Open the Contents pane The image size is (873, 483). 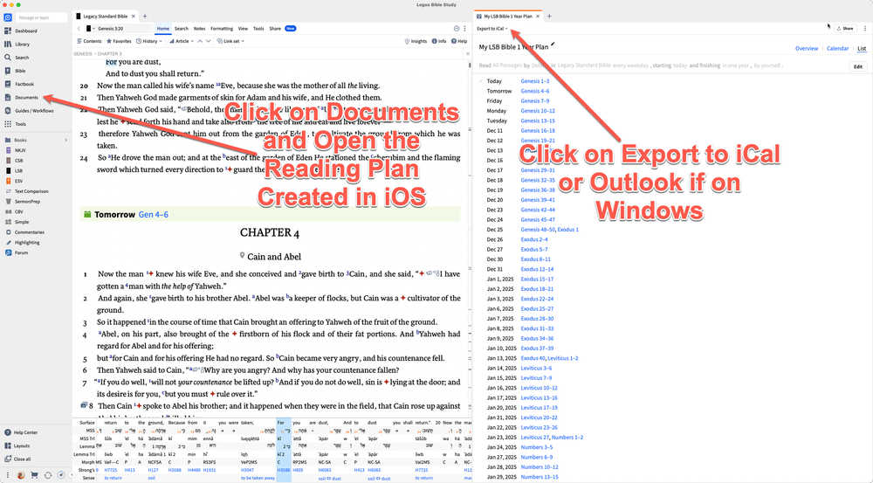tap(89, 41)
